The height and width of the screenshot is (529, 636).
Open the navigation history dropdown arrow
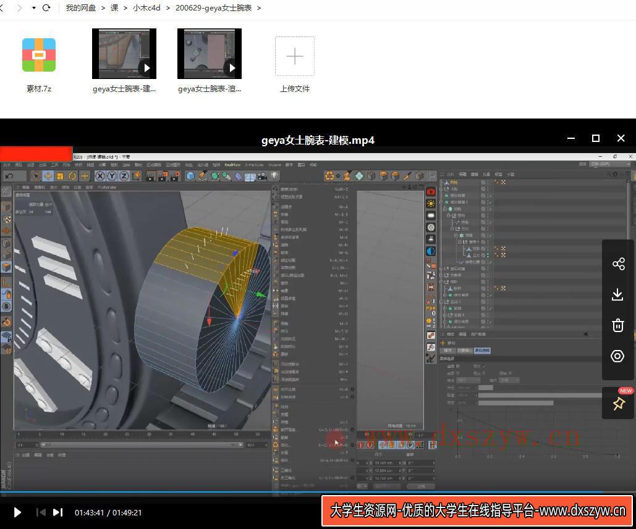[33, 7]
